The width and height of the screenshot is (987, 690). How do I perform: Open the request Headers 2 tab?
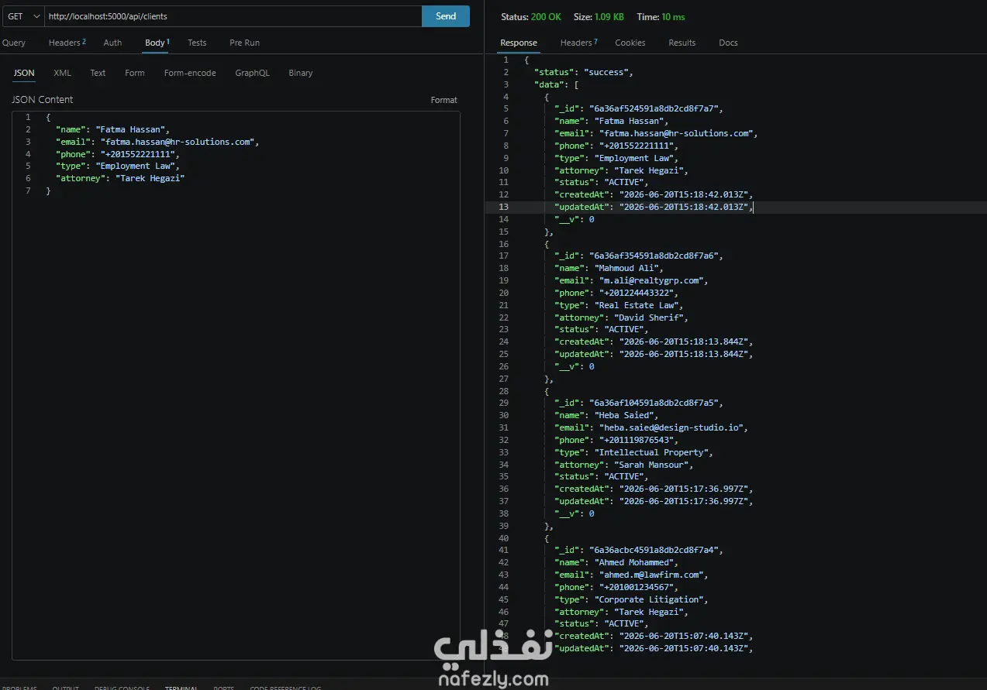pos(67,43)
